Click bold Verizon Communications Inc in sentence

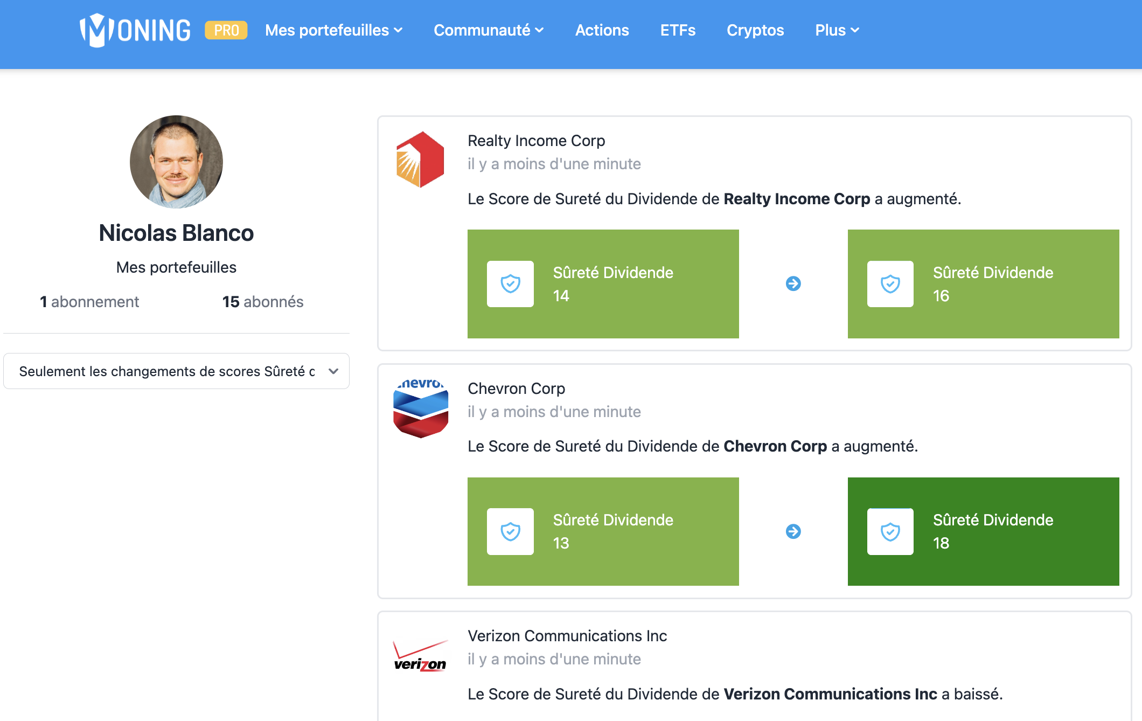click(x=830, y=694)
